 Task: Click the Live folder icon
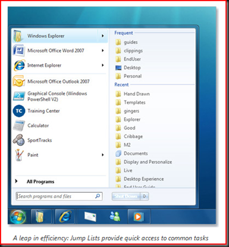tap(118, 170)
